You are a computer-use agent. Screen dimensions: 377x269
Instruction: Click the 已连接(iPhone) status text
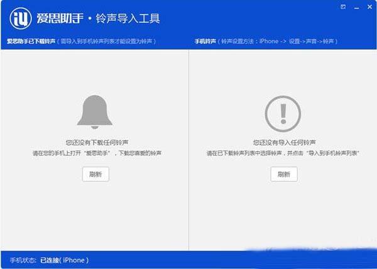[65, 260]
